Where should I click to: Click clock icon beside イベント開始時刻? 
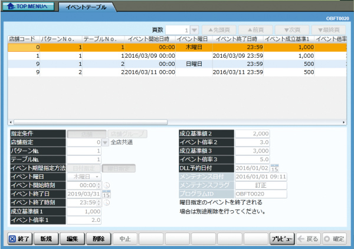[x=107, y=185]
